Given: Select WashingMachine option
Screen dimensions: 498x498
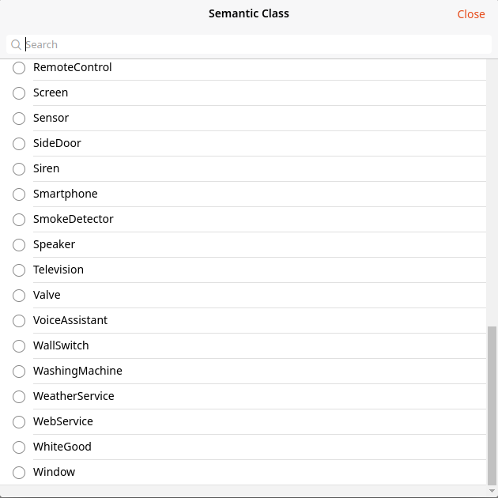Looking at the screenshot, I should [x=19, y=372].
